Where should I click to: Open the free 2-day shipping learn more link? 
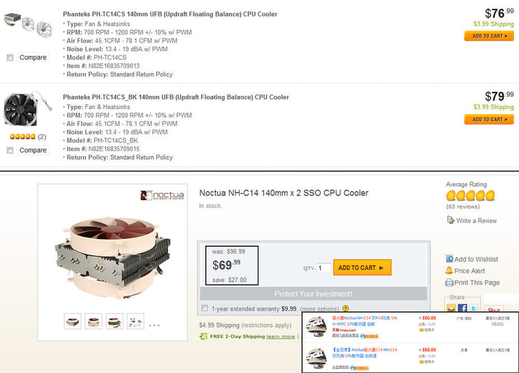click(x=280, y=336)
